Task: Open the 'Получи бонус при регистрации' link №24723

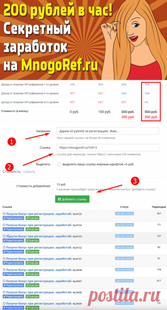Action: click(x=39, y=236)
